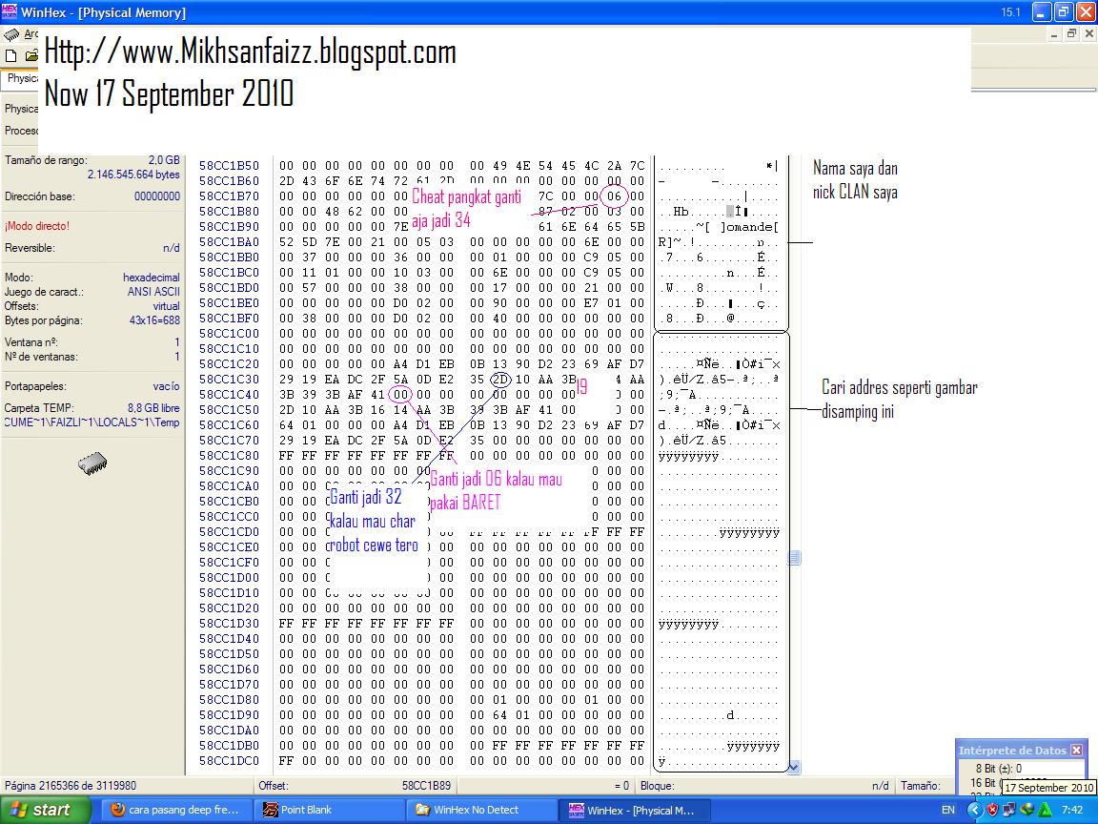Open the Windows start menu
The width and height of the screenshot is (1098, 824).
[46, 810]
